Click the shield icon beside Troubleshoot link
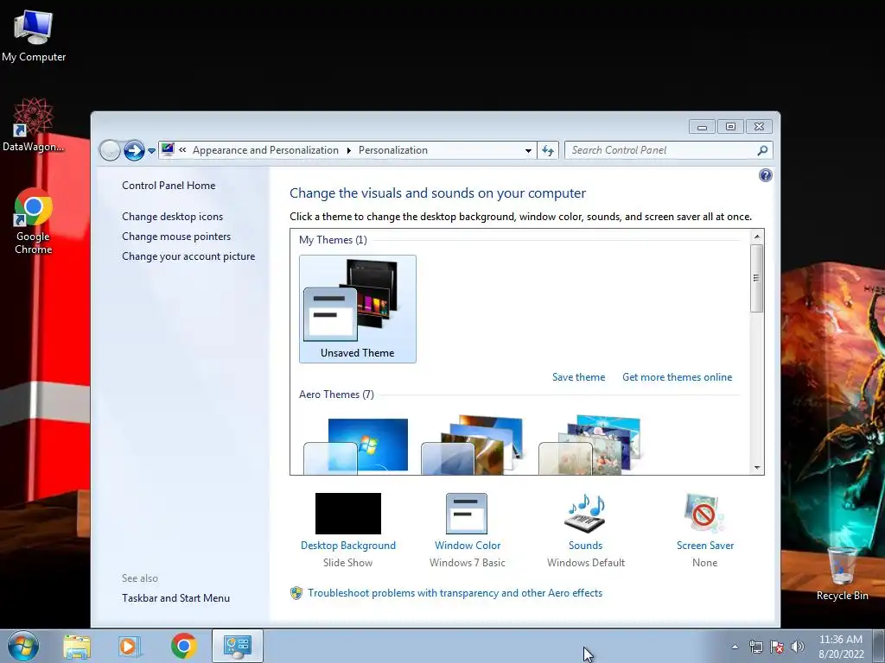 [x=296, y=593]
